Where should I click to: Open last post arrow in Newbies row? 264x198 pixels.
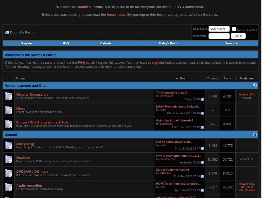[x=202, y=163]
